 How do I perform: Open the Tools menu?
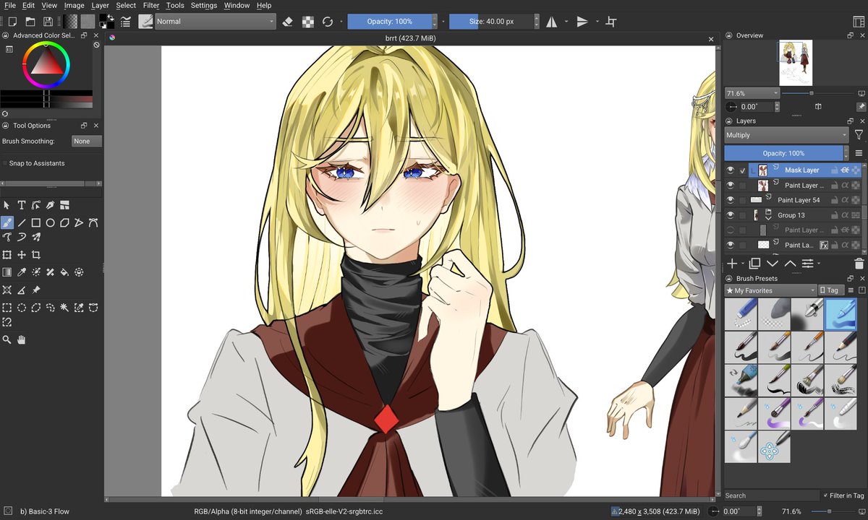[x=175, y=5]
